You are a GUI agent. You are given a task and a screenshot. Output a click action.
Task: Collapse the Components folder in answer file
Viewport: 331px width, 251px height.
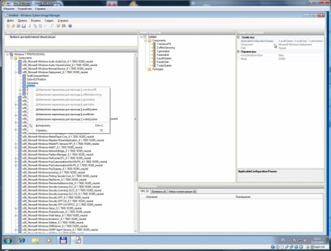[146, 41]
